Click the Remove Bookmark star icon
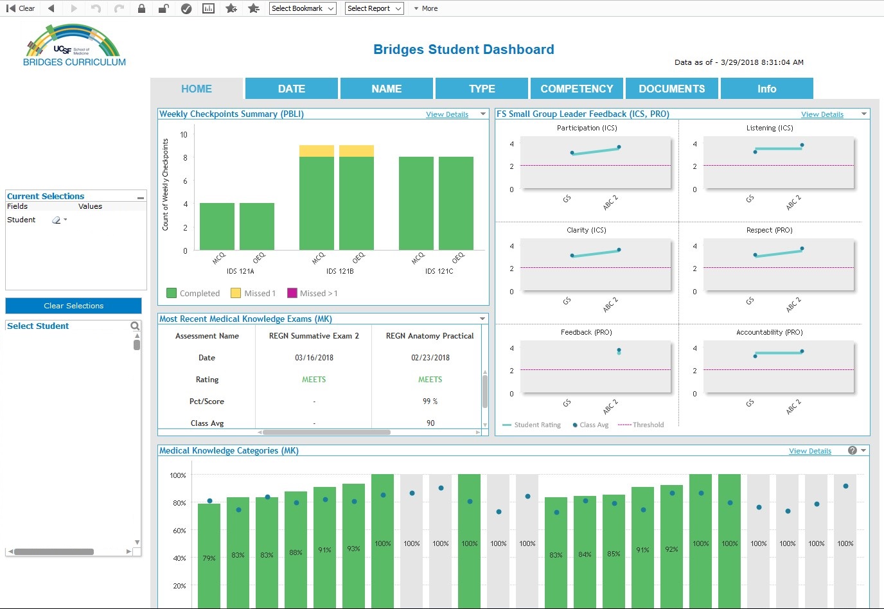The width and height of the screenshot is (884, 609). coord(254,8)
